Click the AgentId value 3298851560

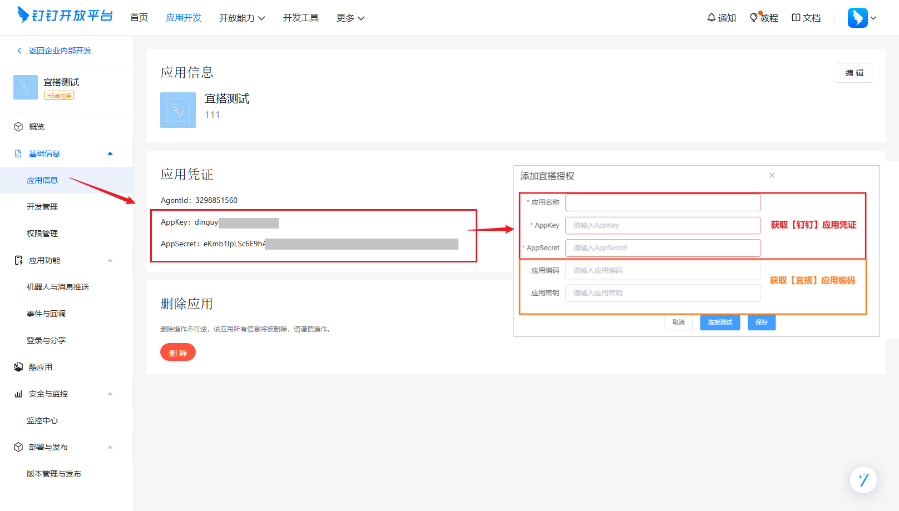pos(216,200)
